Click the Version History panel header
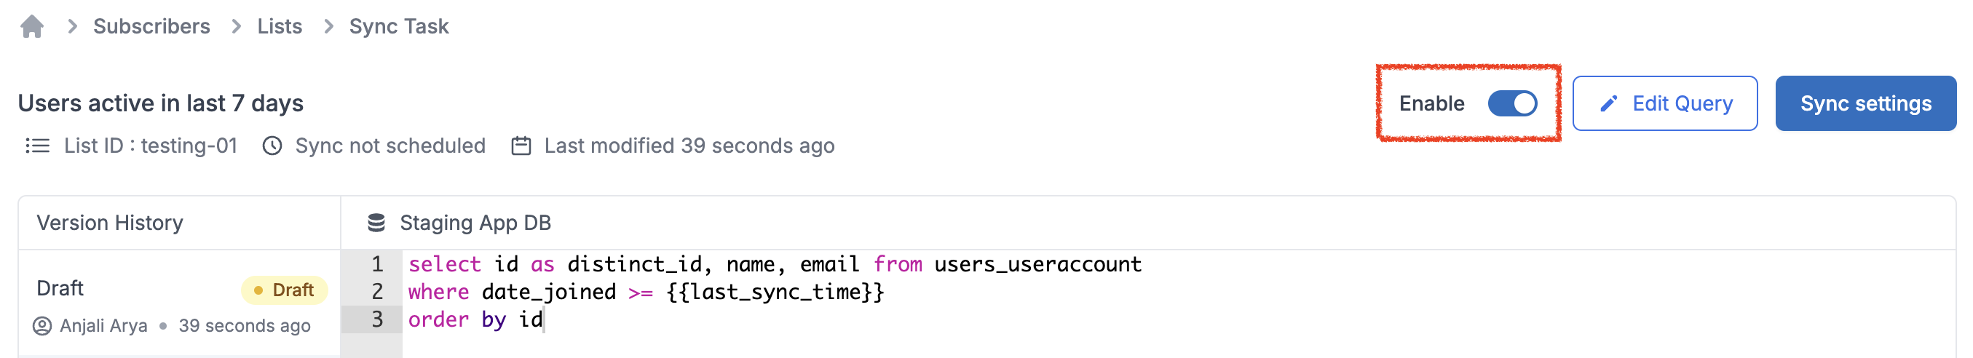Viewport: 1973px width, 358px height. (179, 223)
